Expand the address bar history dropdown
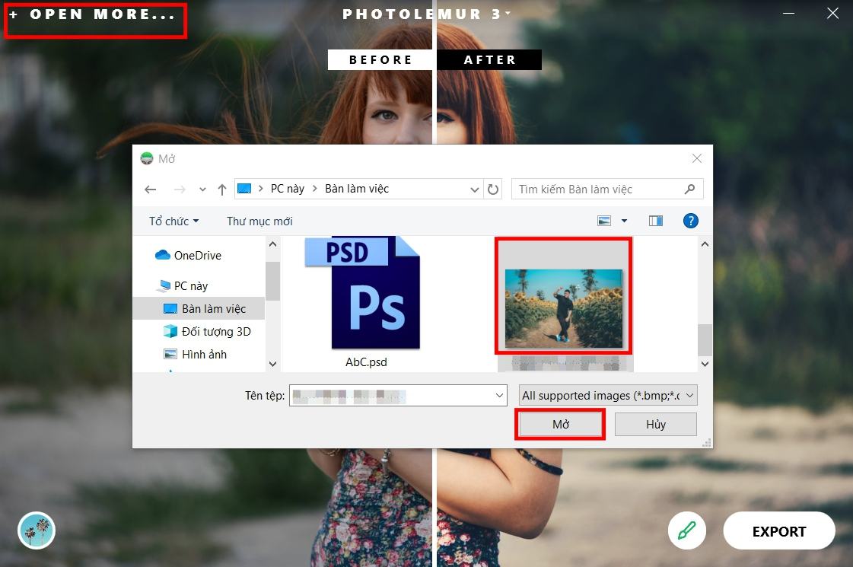This screenshot has height=567, width=853. (474, 190)
